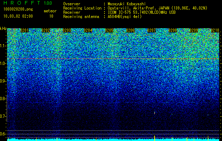Viewport: 222px width, 141px height.
Task: Click the 0206 time marker
Action: point(130,30)
